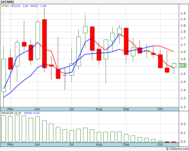This screenshot has height=151, width=189.
Task: Click the MA(3) legend label
Action: point(34,6)
